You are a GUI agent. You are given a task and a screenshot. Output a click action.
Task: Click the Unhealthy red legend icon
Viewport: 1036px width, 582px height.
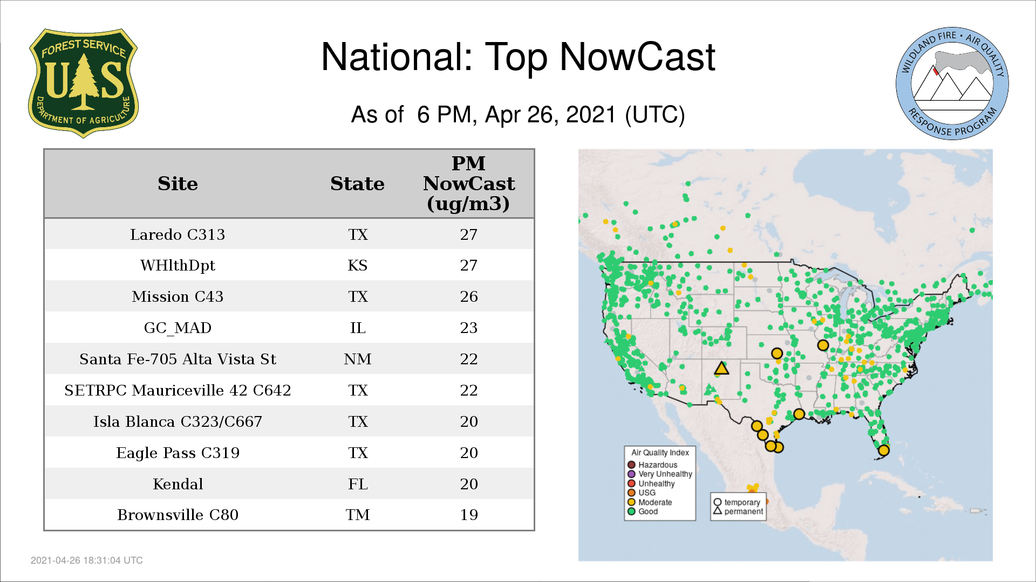631,483
